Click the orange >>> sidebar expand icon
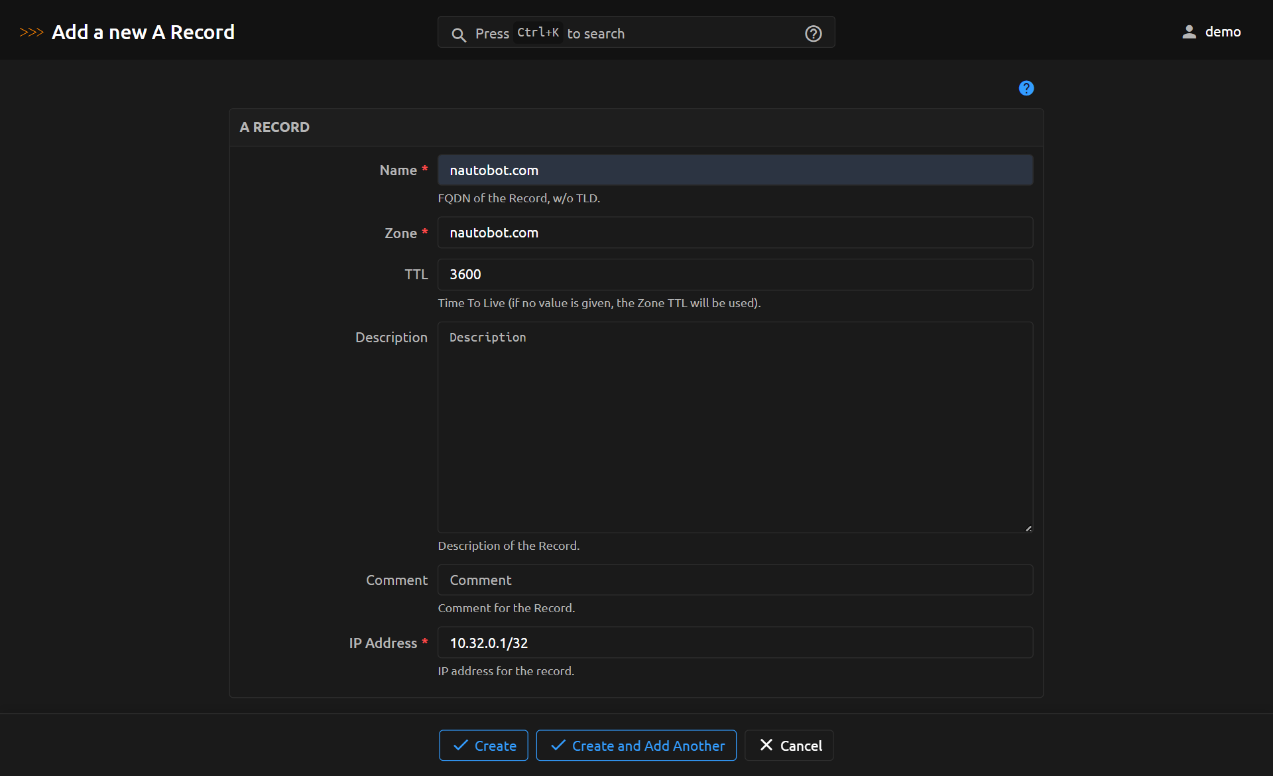This screenshot has height=776, width=1273. (x=31, y=32)
